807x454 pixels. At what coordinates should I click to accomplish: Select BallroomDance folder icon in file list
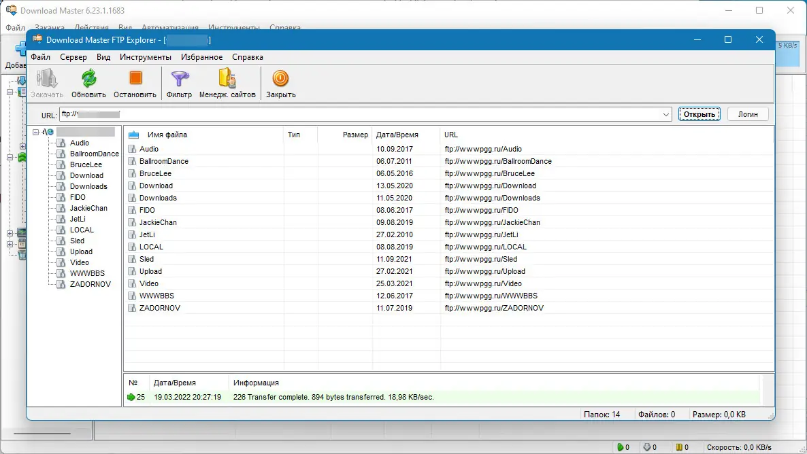coord(132,162)
